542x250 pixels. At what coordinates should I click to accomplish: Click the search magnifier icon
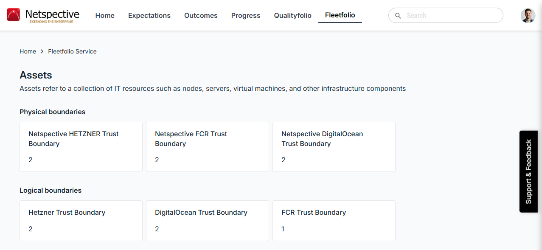click(x=398, y=16)
